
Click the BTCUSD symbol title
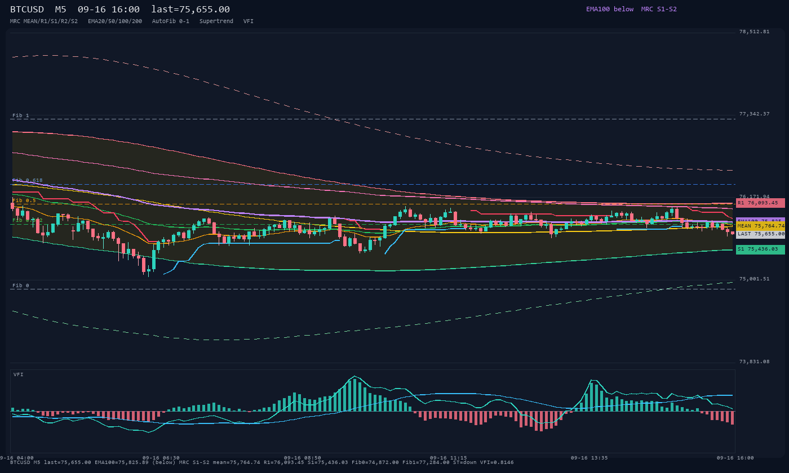coord(27,9)
